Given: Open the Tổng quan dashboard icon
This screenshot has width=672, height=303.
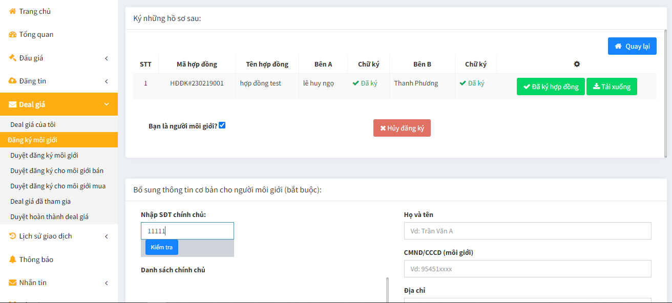Looking at the screenshot, I should click(13, 35).
